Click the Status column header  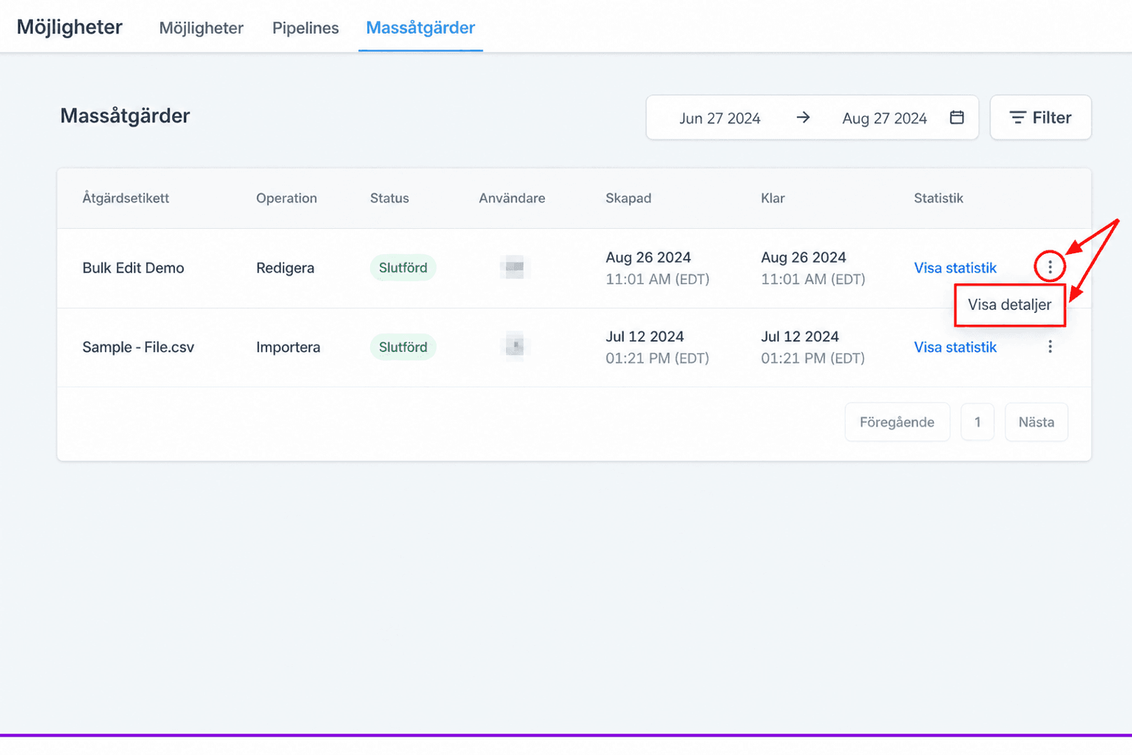(x=389, y=198)
